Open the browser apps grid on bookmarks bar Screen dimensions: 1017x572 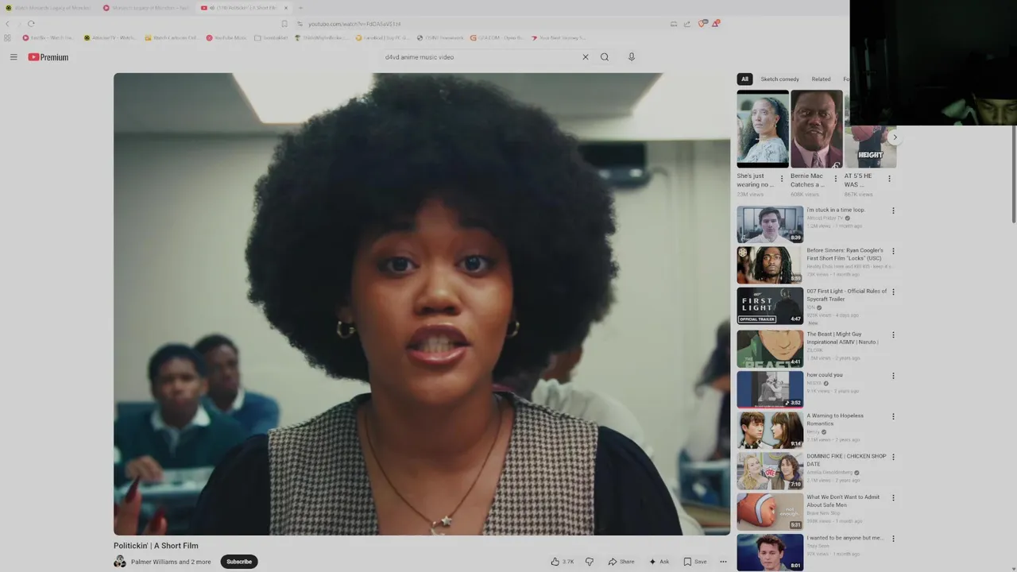tap(8, 37)
